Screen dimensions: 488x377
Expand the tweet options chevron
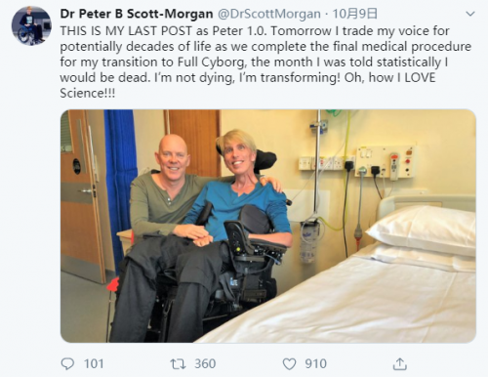point(470,14)
